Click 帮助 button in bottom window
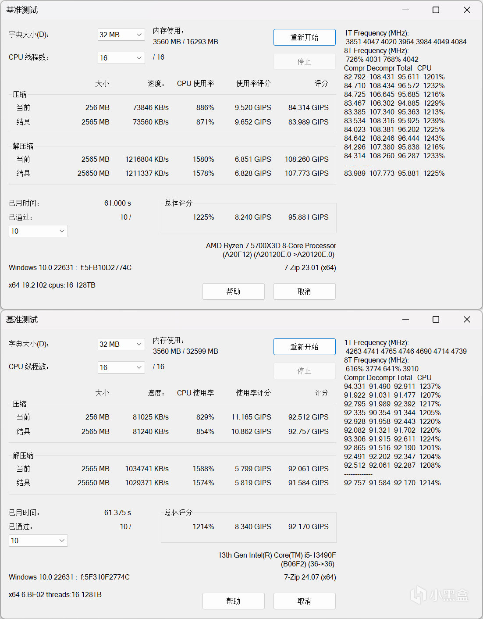The height and width of the screenshot is (619, 483). click(234, 601)
